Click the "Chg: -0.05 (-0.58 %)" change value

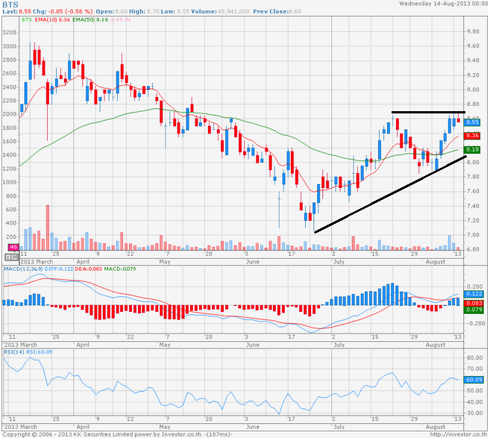63,12
